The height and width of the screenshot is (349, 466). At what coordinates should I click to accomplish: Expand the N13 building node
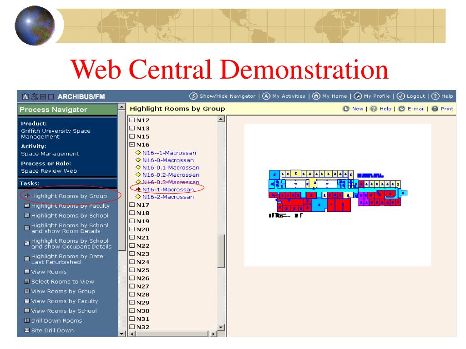tap(132, 128)
